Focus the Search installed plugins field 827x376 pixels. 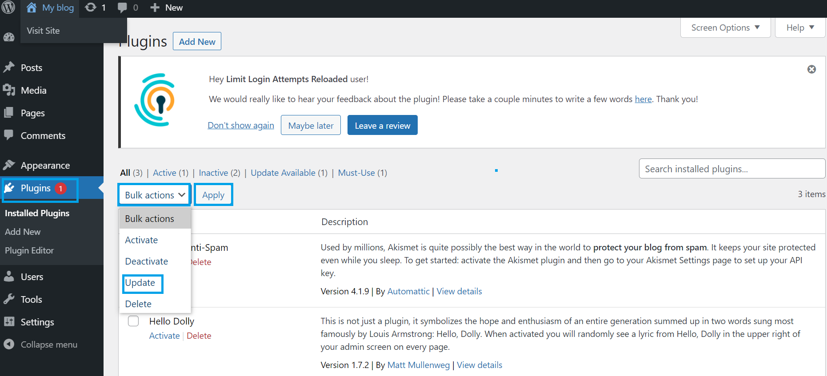[732, 169]
